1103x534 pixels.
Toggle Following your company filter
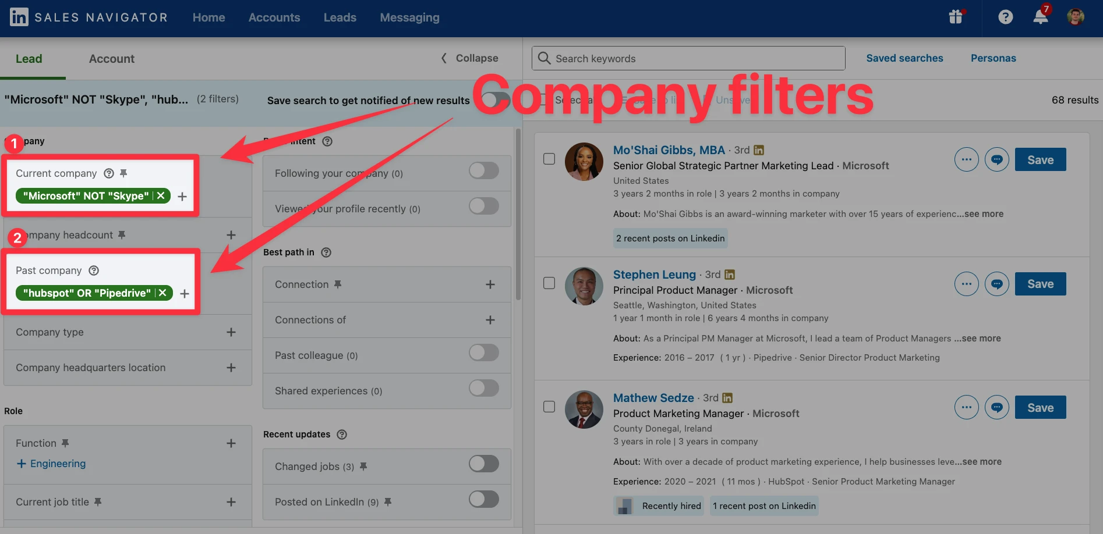(x=484, y=170)
